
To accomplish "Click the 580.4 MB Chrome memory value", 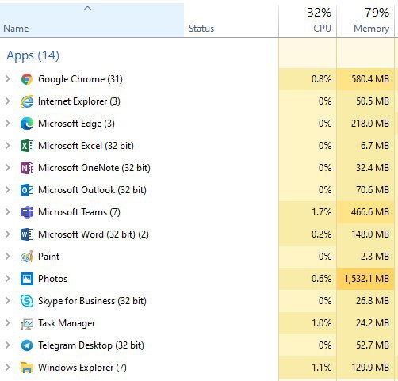I will point(370,79).
